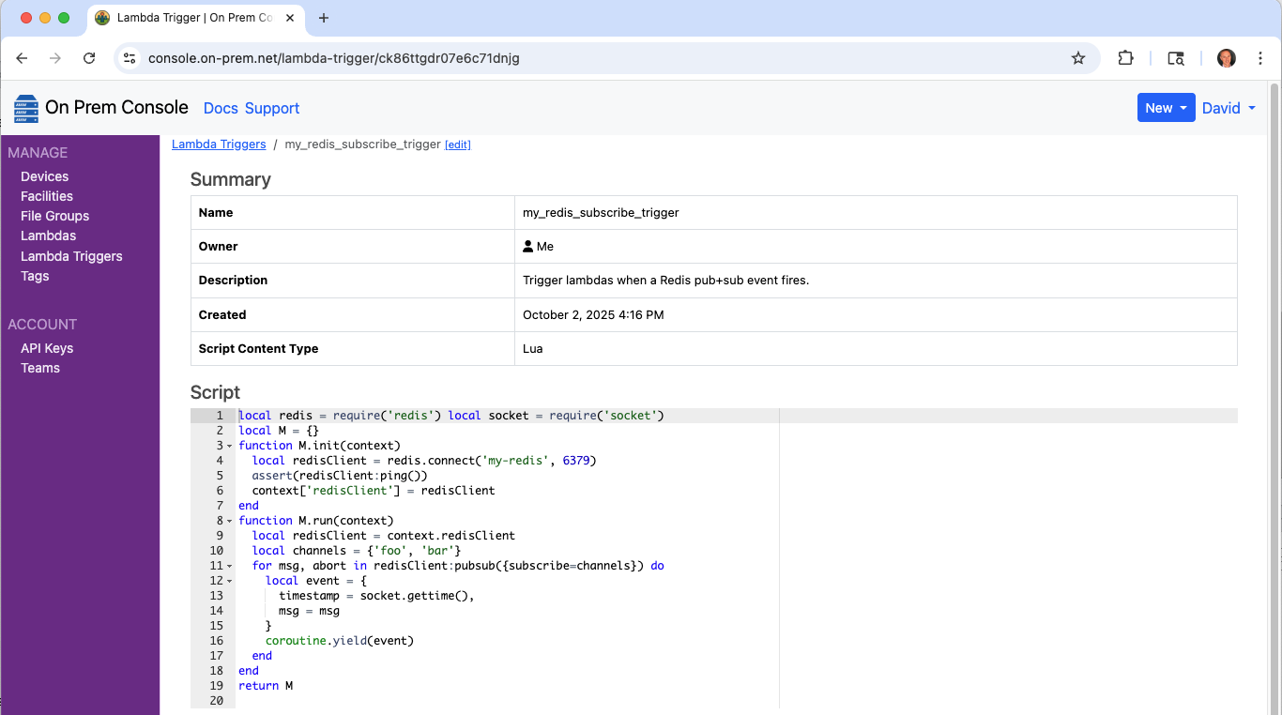This screenshot has height=715, width=1282.
Task: Go back using the browser back arrow
Action: (x=22, y=58)
